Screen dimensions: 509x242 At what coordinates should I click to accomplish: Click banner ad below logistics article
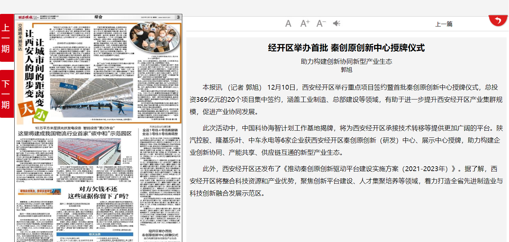(40, 192)
